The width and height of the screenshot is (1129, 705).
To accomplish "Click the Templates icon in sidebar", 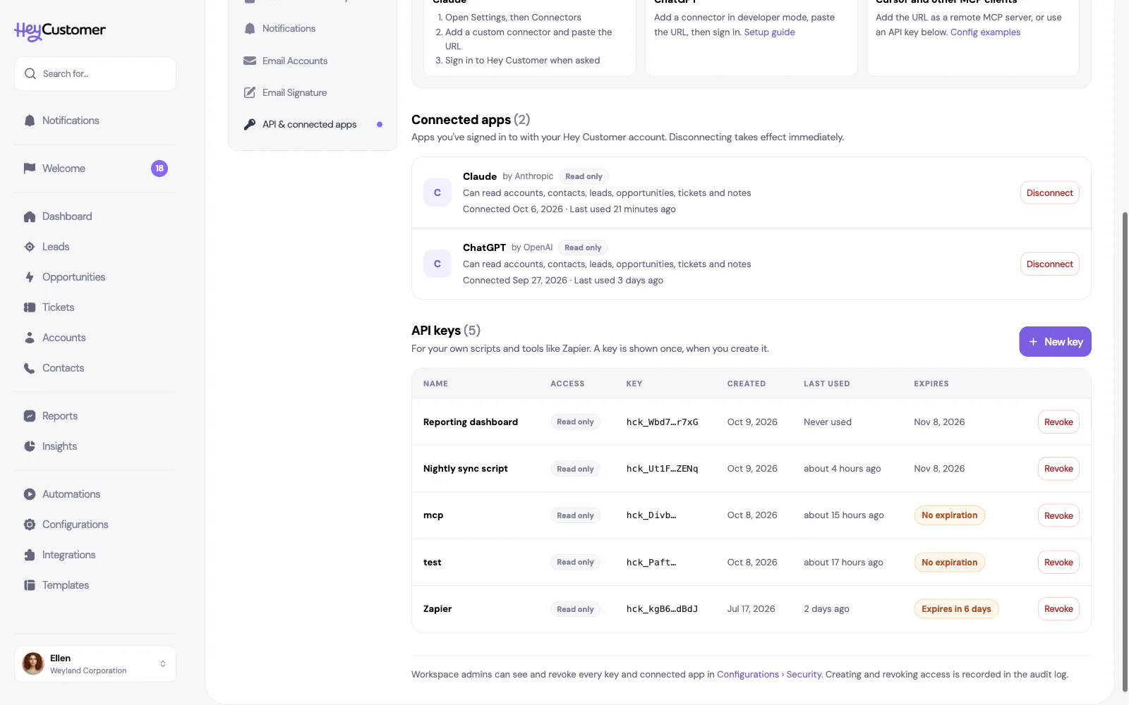I will click(x=30, y=585).
